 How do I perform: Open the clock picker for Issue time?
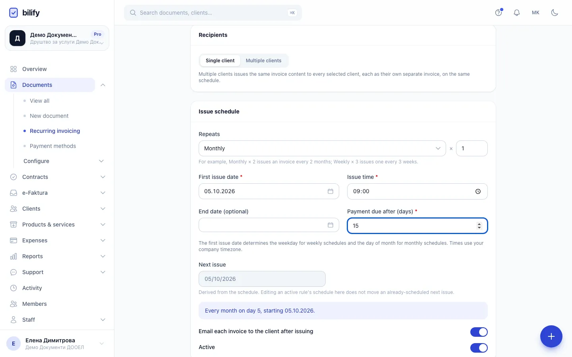point(478,191)
